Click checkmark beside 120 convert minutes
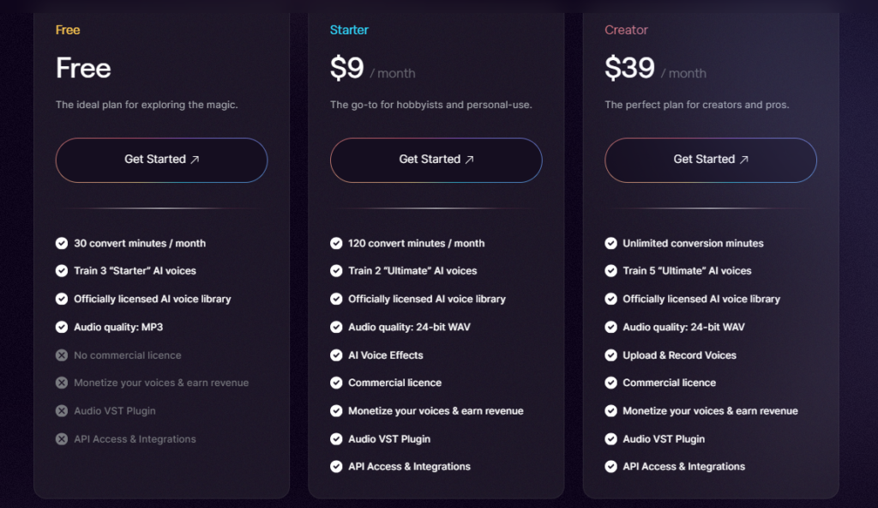 [x=336, y=244]
